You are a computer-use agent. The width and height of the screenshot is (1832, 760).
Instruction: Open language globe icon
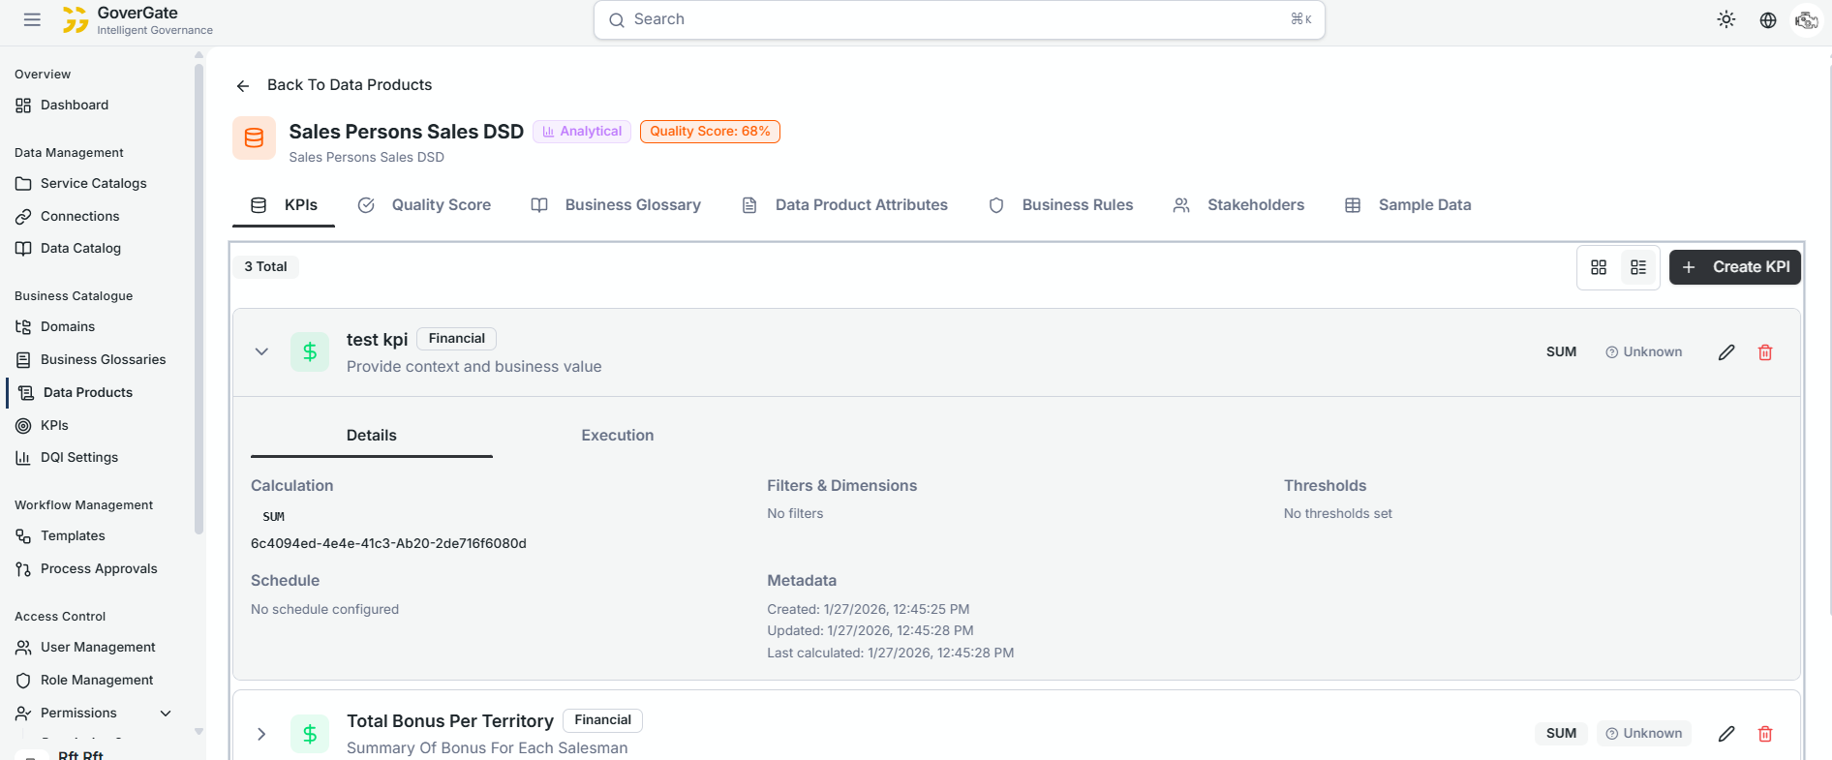coord(1767,19)
